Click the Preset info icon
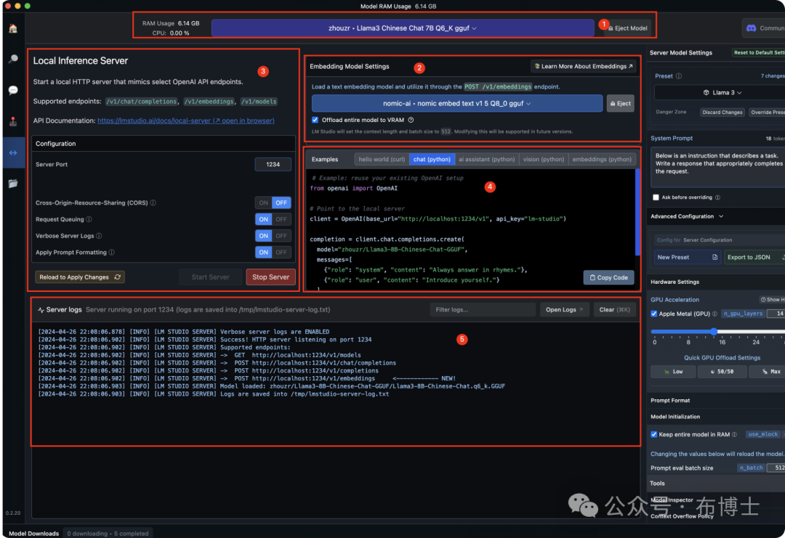The height and width of the screenshot is (538, 785). [x=679, y=76]
